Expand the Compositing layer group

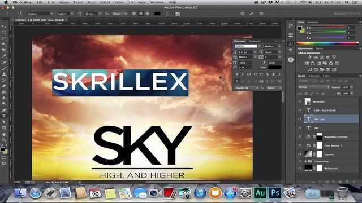[x=305, y=161]
